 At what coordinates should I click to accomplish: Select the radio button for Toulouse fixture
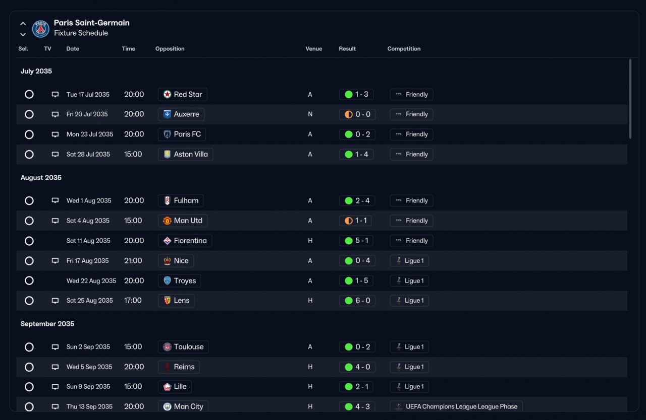(x=29, y=347)
